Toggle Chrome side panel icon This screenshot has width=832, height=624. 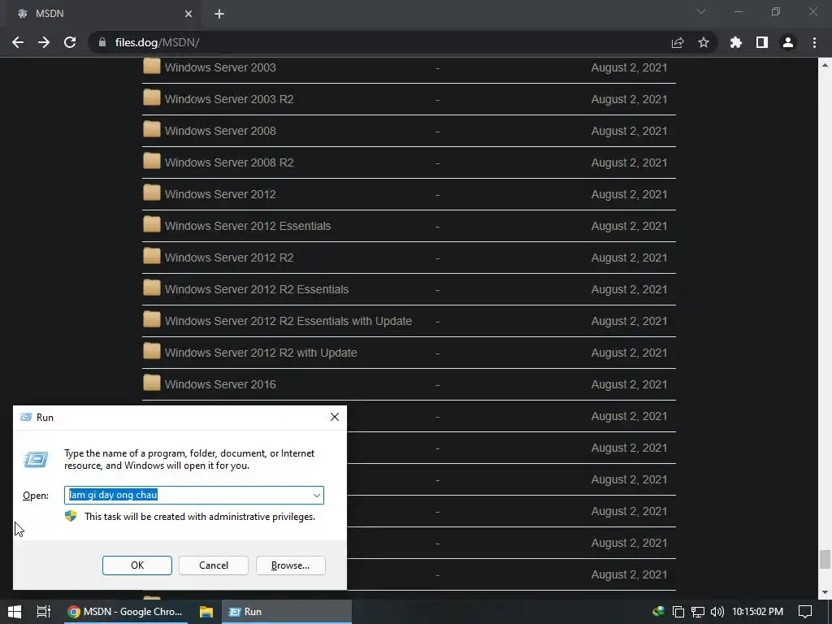(762, 42)
